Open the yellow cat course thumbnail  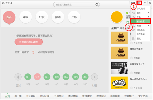[120, 83]
